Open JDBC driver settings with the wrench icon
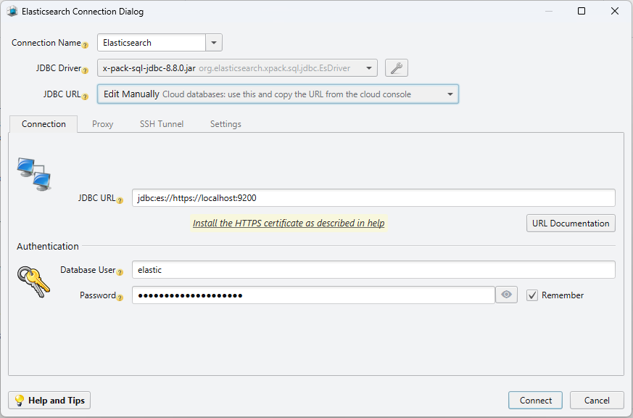 pos(396,67)
